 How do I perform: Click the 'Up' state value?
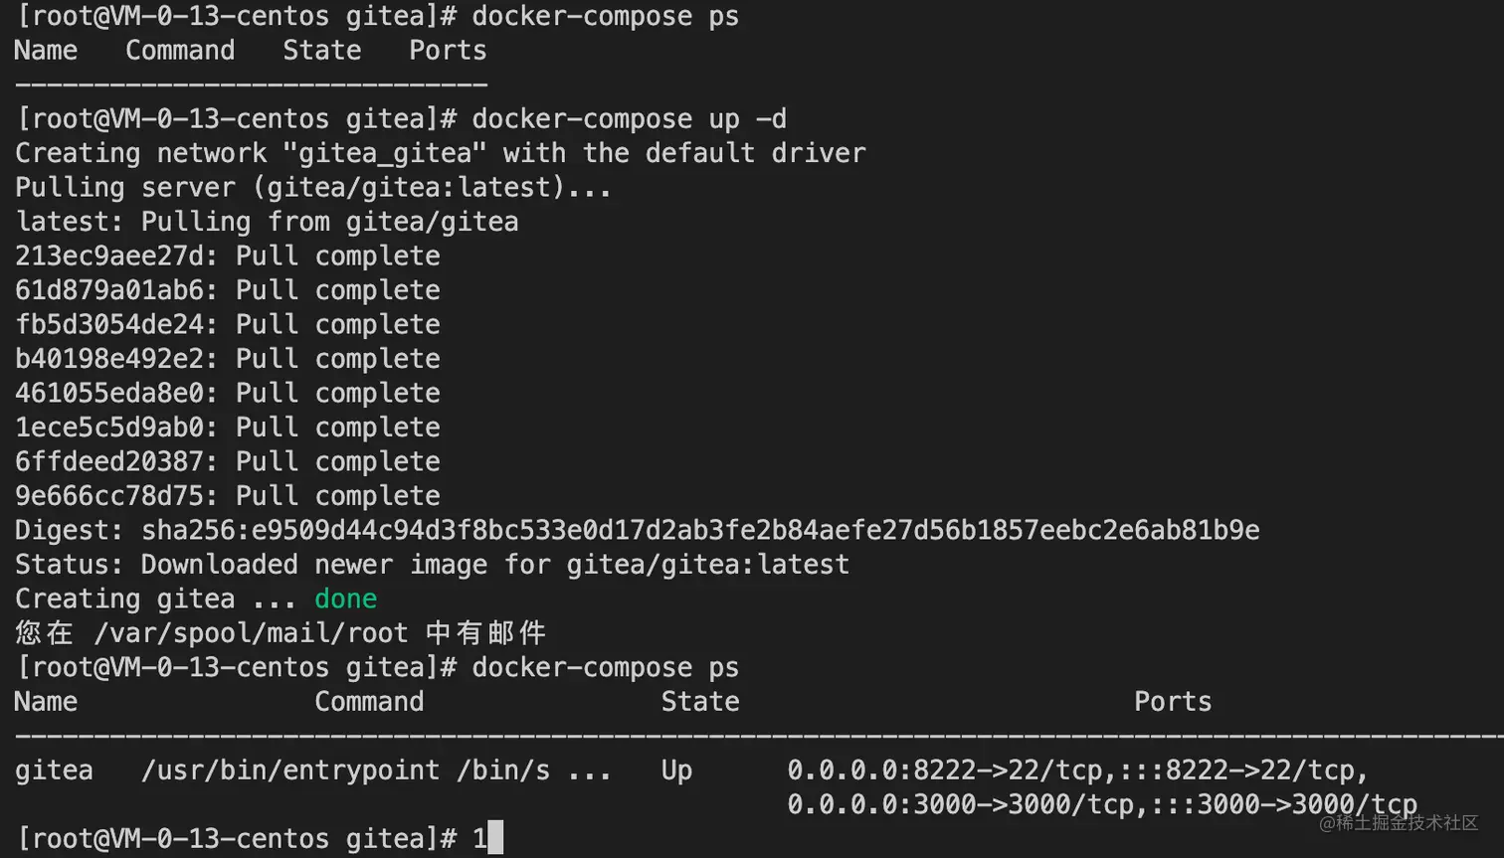point(676,771)
